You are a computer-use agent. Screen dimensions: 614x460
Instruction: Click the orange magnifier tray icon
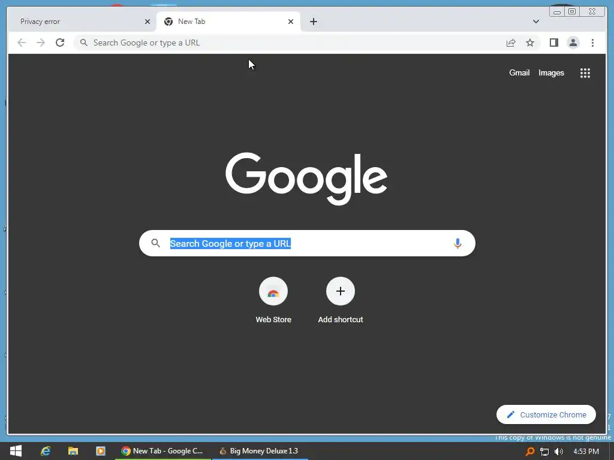(x=530, y=452)
